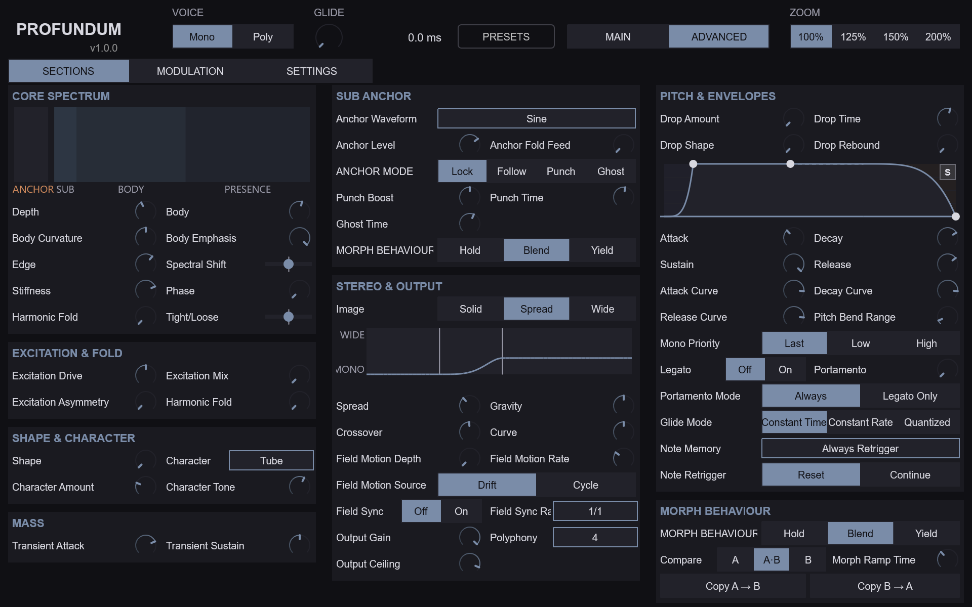Click the Gravity knob
972x607 pixels.
click(623, 406)
